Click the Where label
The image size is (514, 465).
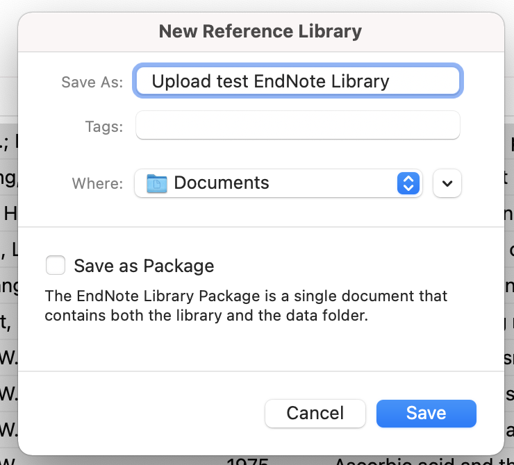point(97,183)
